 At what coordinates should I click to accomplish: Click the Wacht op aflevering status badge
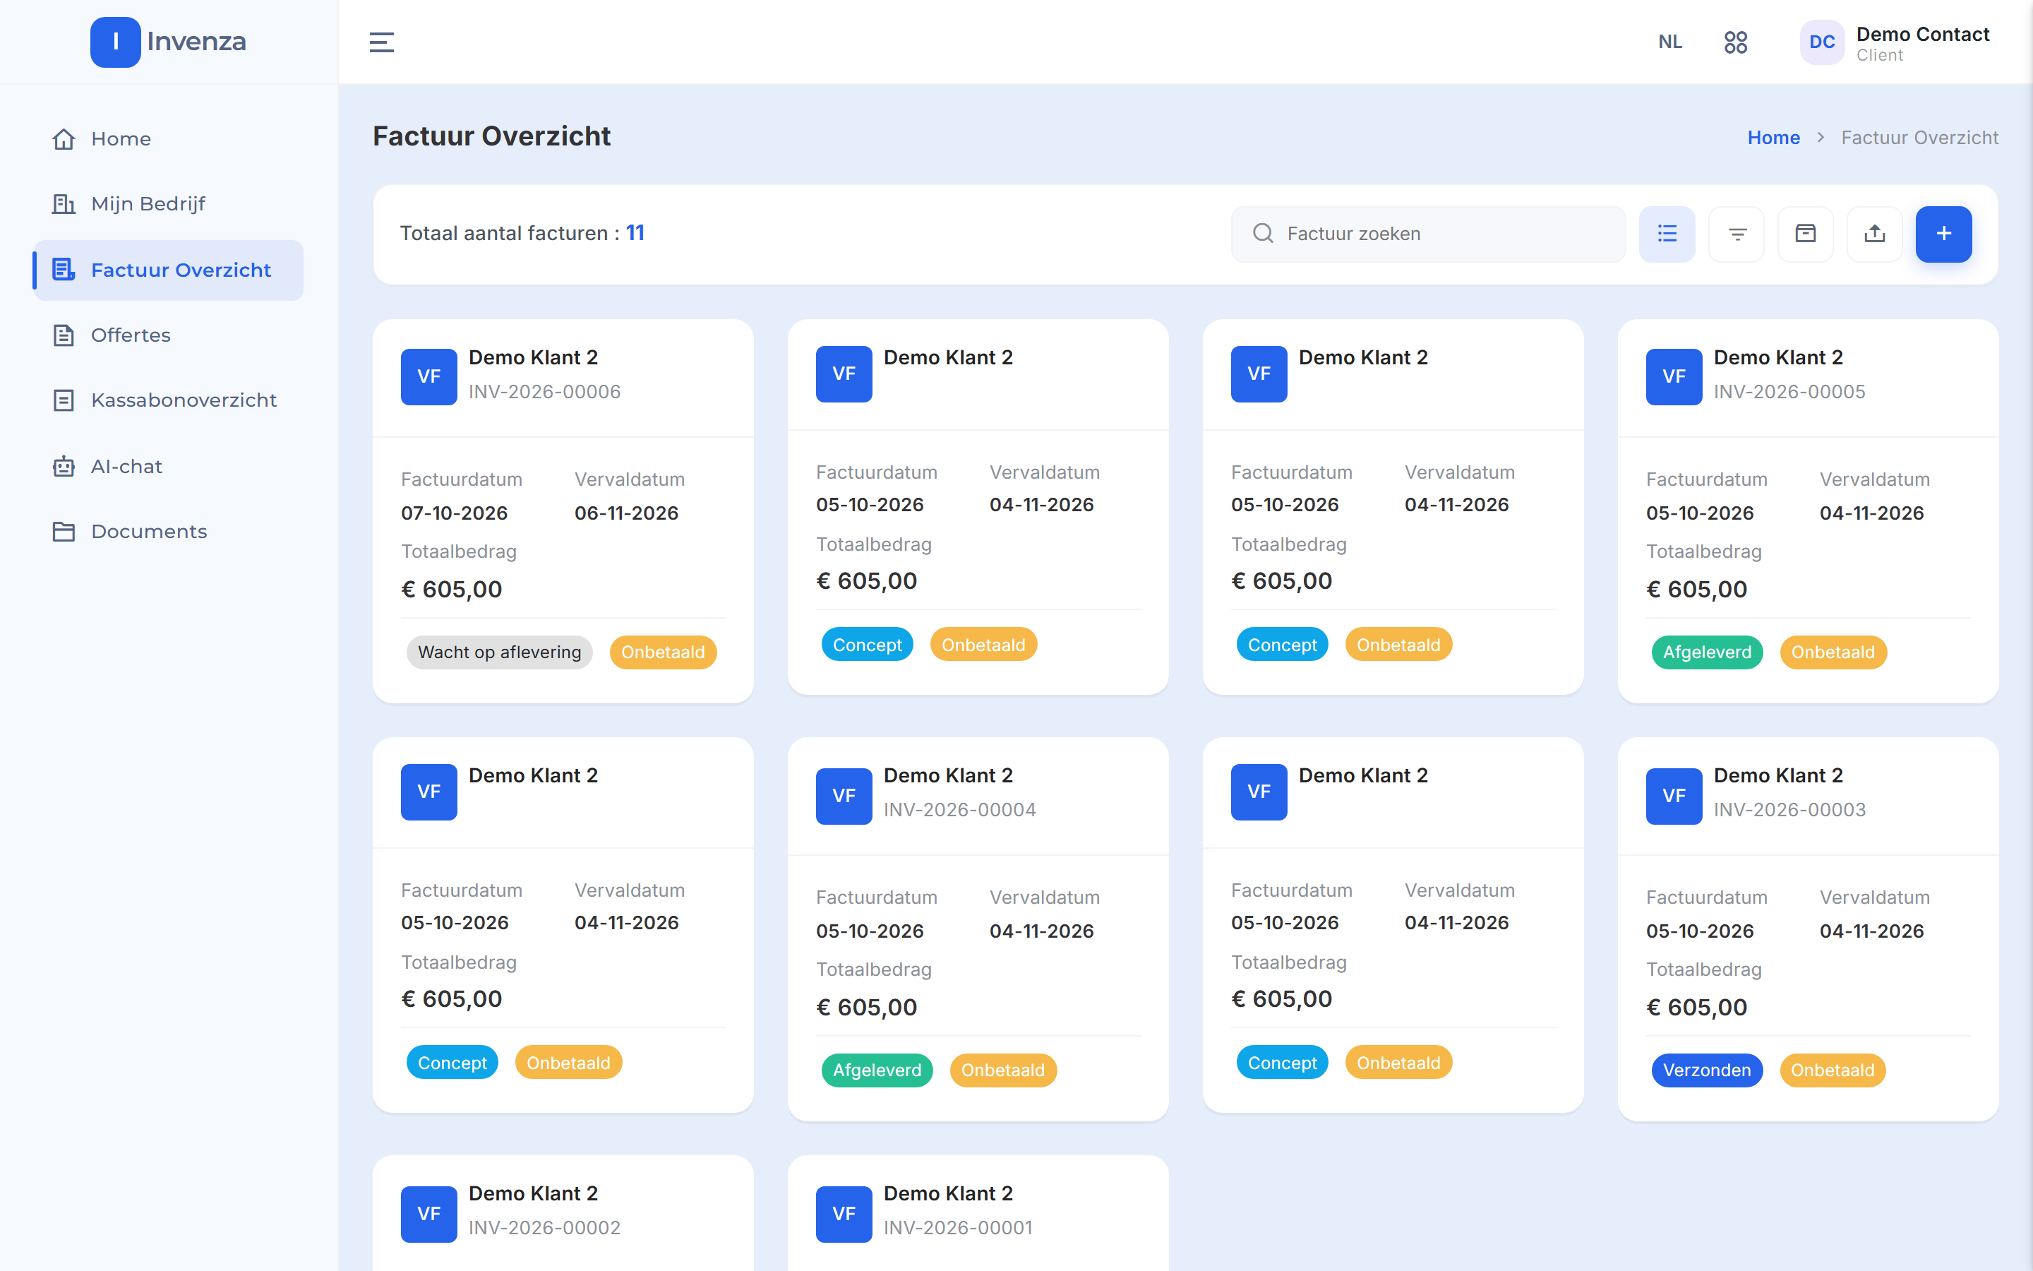(x=499, y=652)
